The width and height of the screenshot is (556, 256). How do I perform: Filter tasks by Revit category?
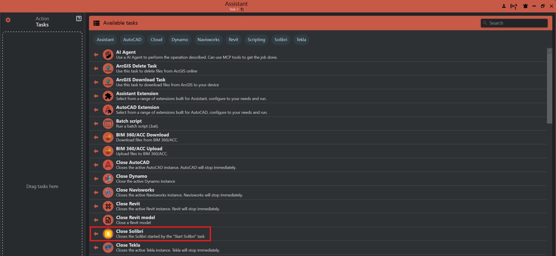click(233, 40)
